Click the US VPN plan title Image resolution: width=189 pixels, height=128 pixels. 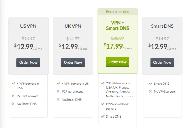[x=28, y=26]
